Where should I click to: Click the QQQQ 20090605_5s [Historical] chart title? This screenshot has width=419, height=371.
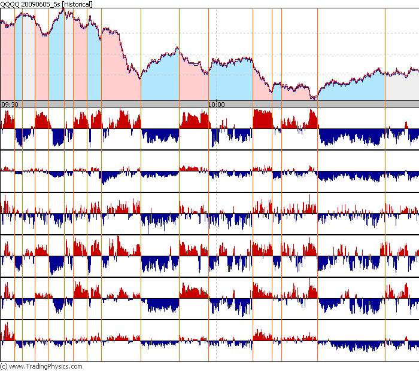[46, 4]
